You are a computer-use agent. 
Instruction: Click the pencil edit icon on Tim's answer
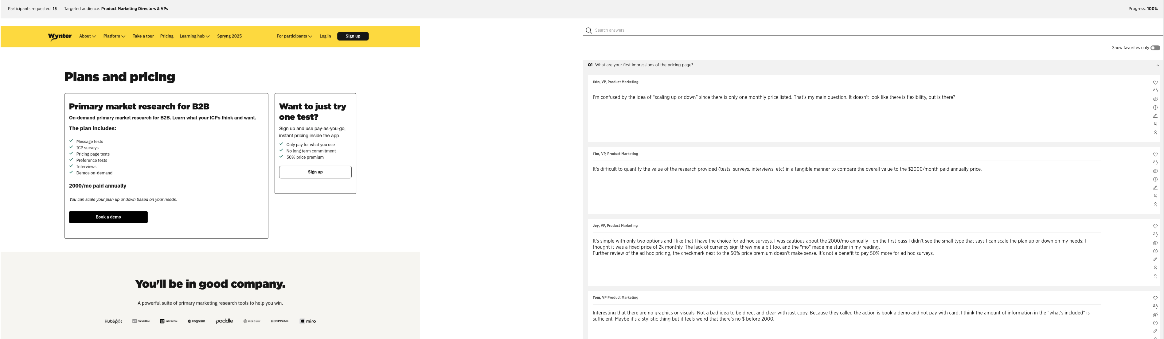point(1155,188)
